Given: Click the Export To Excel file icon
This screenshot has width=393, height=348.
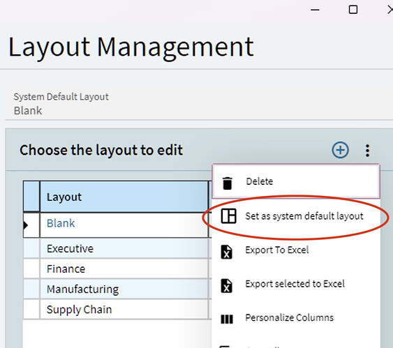Looking at the screenshot, I should pos(227,252).
